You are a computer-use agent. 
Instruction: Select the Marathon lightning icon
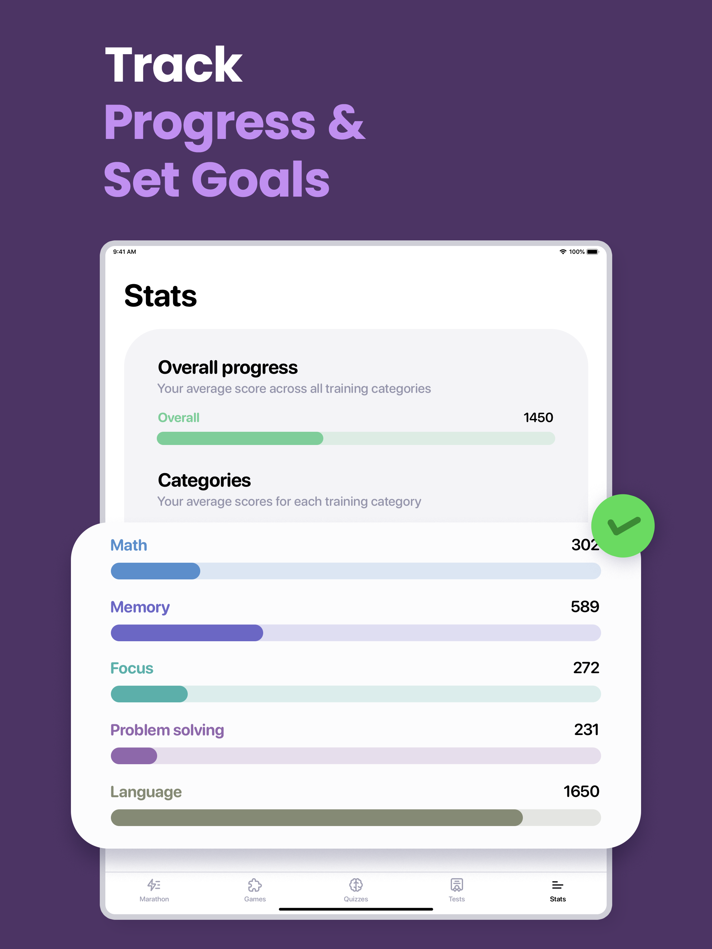154,885
